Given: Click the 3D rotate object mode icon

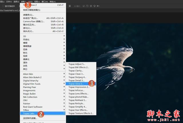Looking at the screenshot, I should tap(84, 6).
